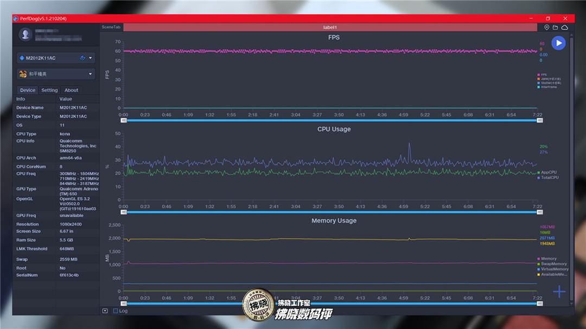586x329 pixels.
Task: Enable the Log checkbox
Action: (116, 311)
